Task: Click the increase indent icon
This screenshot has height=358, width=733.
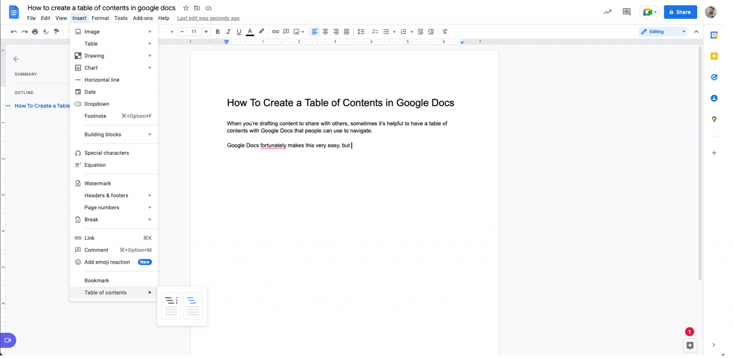Action: pos(431,32)
